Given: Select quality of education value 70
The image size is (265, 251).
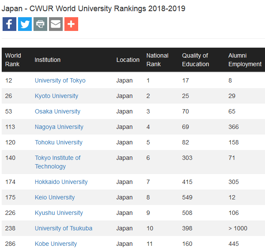Looking at the screenshot, I should point(186,111).
